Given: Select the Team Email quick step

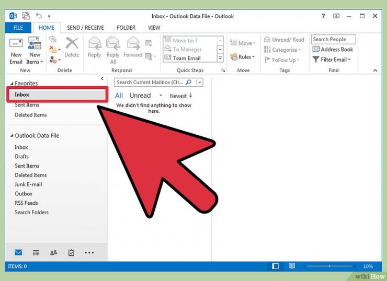Looking at the screenshot, I should 189,58.
